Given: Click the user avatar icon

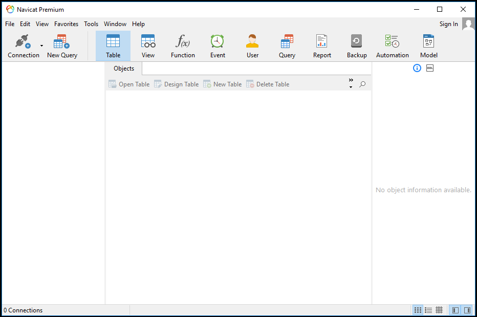Looking at the screenshot, I should [x=468, y=24].
